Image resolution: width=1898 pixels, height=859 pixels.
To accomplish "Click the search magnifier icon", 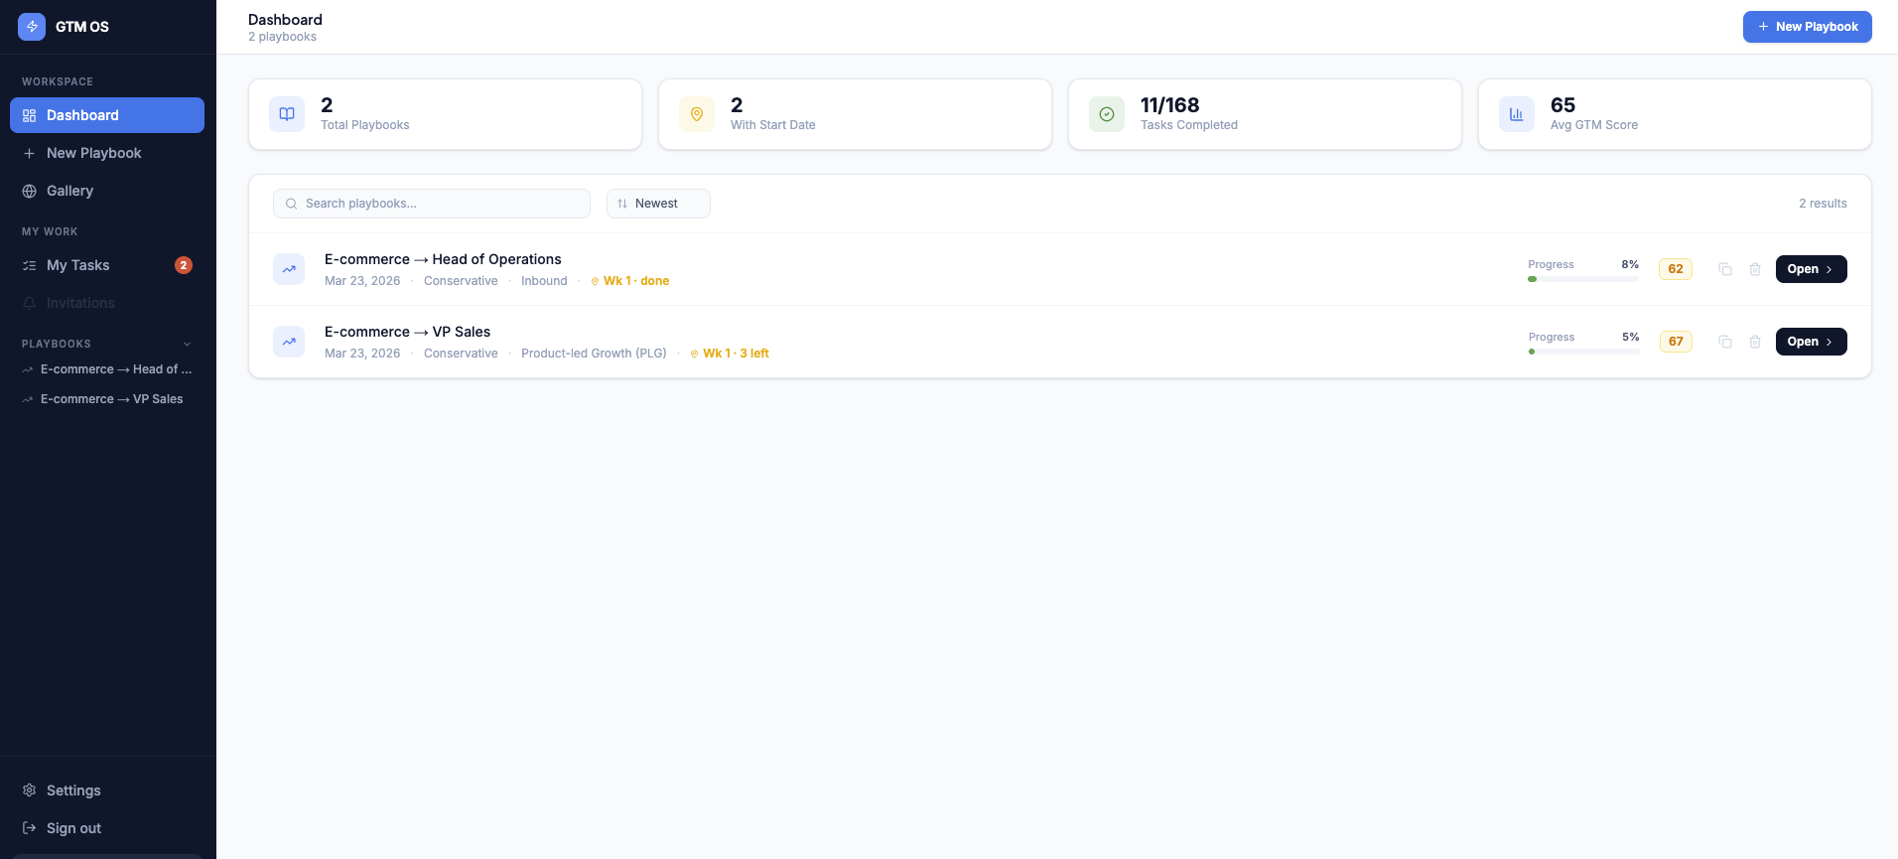I will (291, 204).
